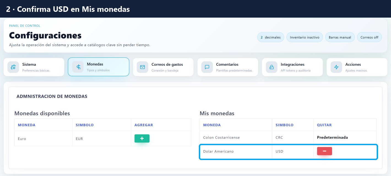This screenshot has width=391, height=176.
Task: Click the Barras manual chip
Action: [340, 37]
